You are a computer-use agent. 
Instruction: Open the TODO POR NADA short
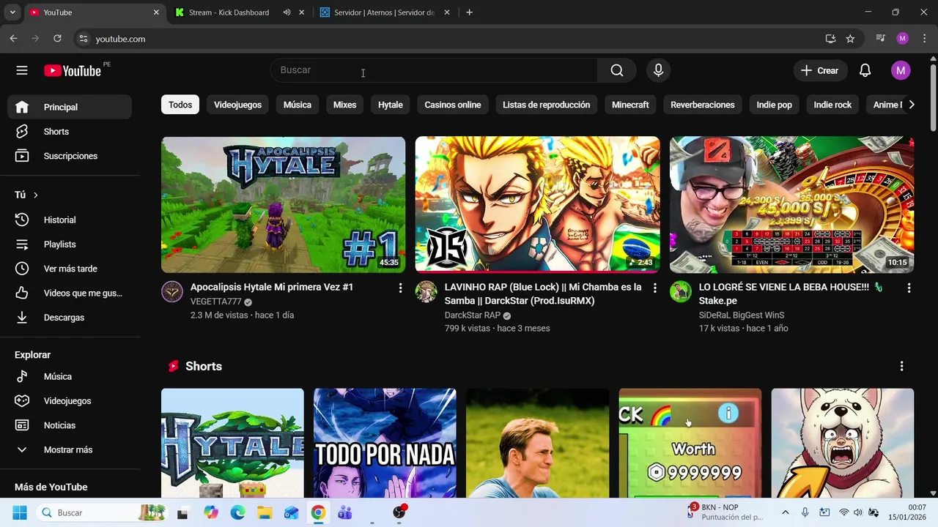[385, 443]
